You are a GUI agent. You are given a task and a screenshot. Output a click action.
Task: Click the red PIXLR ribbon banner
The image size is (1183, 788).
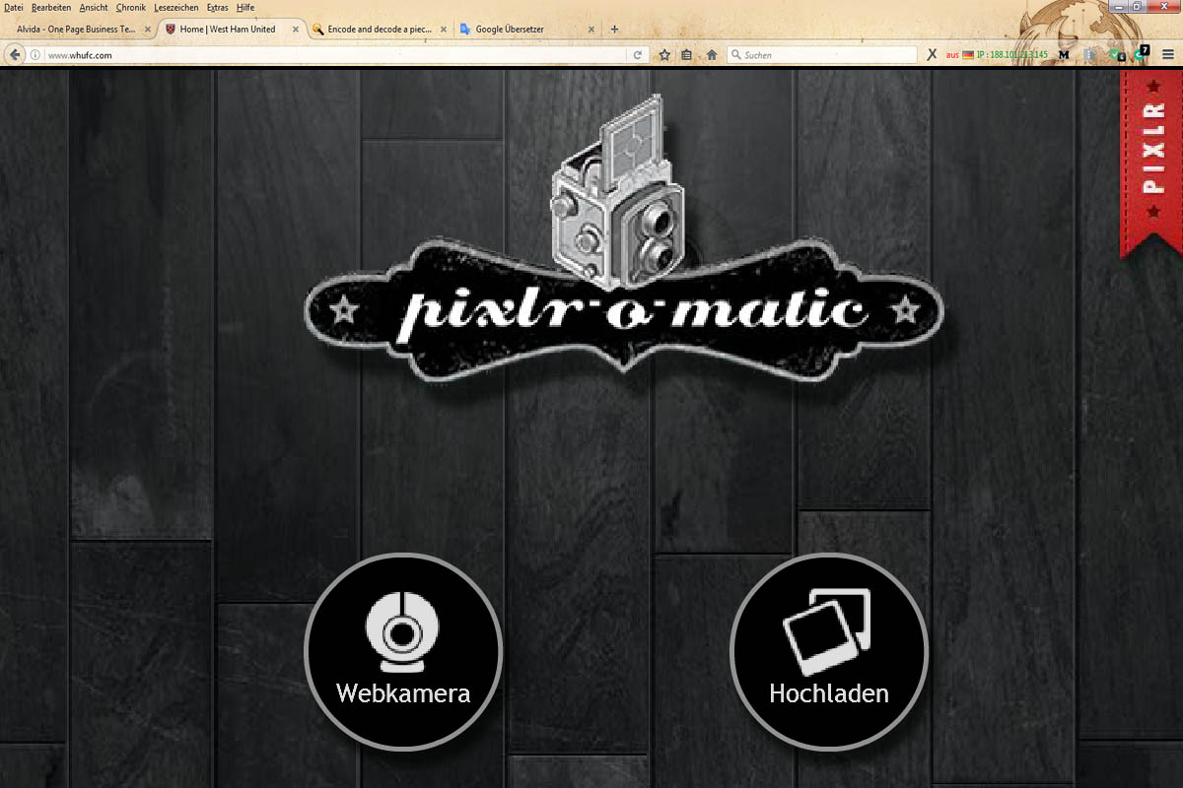pyautogui.click(x=1151, y=163)
